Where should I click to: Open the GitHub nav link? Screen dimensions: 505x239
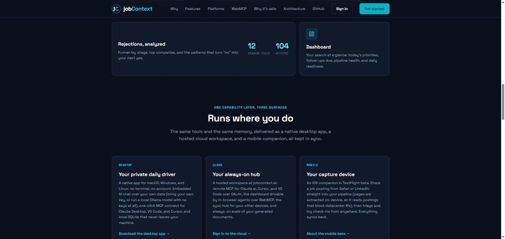[x=318, y=9]
